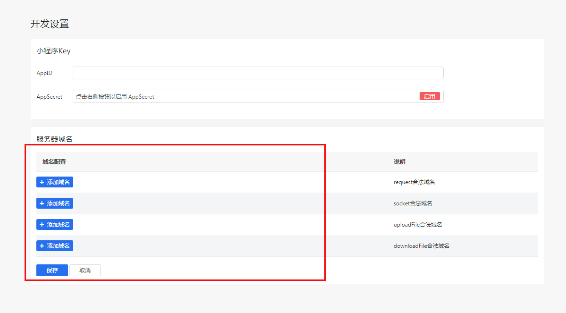Click the 域名配置 column header
Image resolution: width=566 pixels, height=313 pixels.
[54, 162]
